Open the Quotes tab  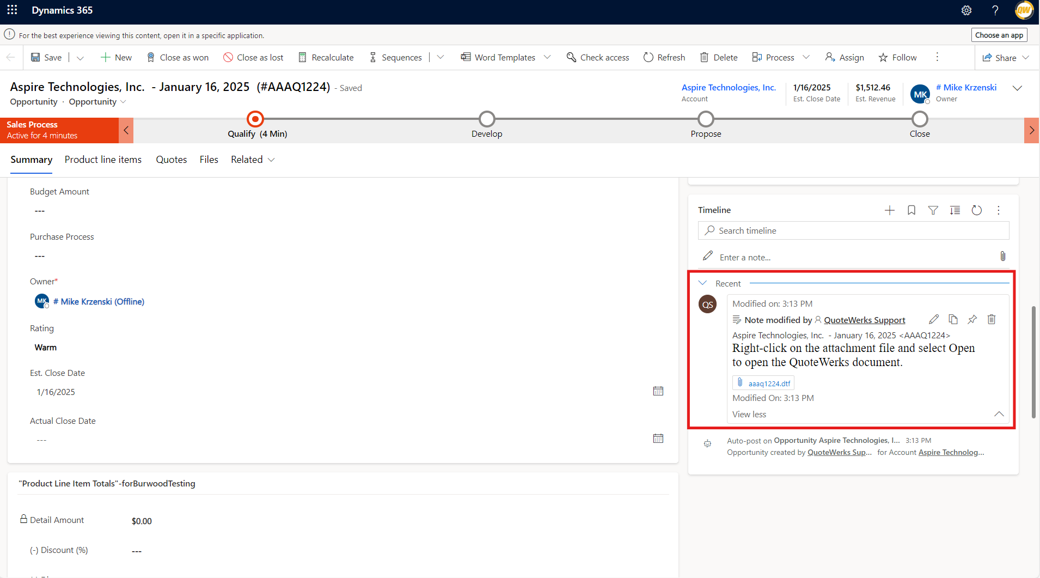[171, 160]
